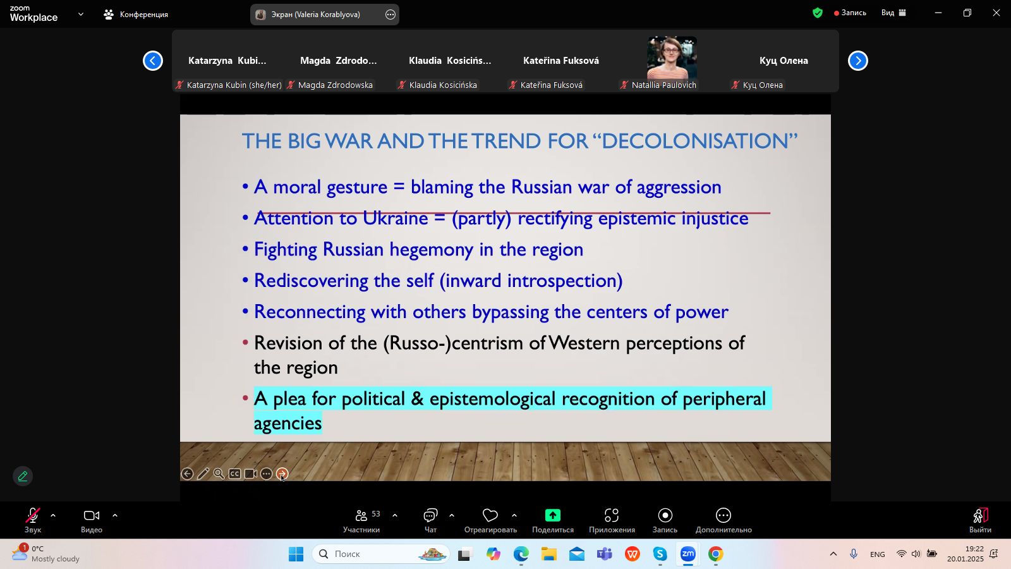1011x569 pixels.
Task: Open the Приложения apps icon
Action: coord(612,516)
